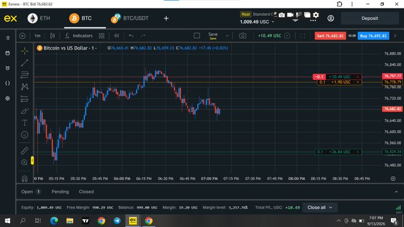Screen dimensions: 404x227
Task: Select the brush drawing tool
Action: (25, 111)
